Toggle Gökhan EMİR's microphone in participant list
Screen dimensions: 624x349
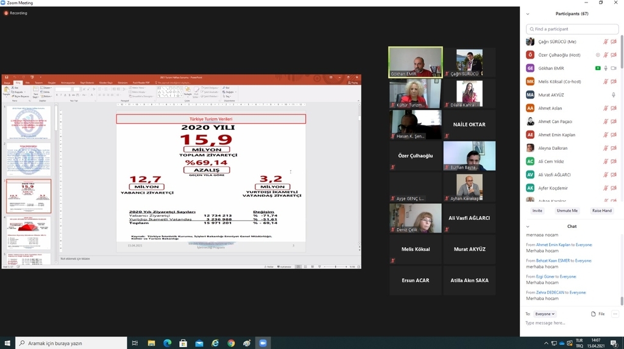[606, 68]
